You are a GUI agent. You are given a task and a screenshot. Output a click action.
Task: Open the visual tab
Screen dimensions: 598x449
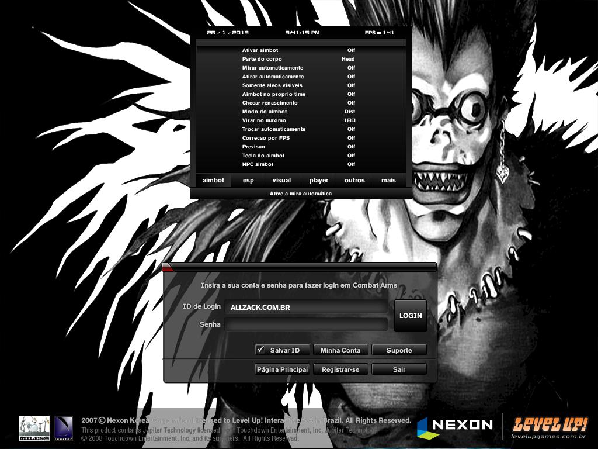click(282, 180)
